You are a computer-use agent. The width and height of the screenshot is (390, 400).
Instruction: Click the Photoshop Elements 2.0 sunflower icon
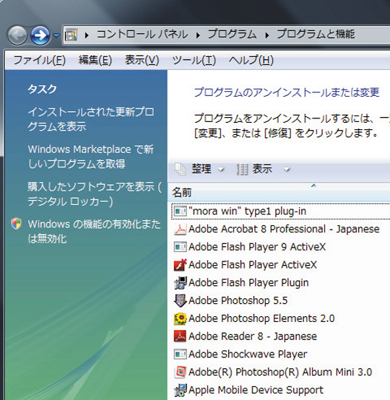click(x=181, y=318)
